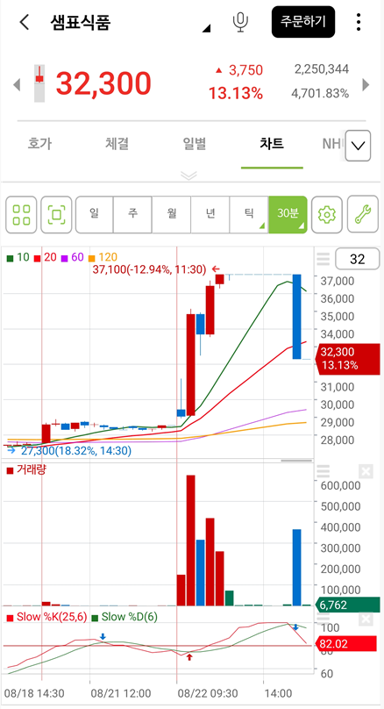The width and height of the screenshot is (384, 709).
Task: Click the 샘표식품 stock name title
Action: click(x=81, y=22)
